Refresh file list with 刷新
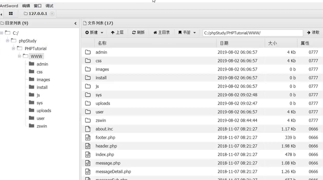This screenshot has width=323, height=180. coord(138,32)
